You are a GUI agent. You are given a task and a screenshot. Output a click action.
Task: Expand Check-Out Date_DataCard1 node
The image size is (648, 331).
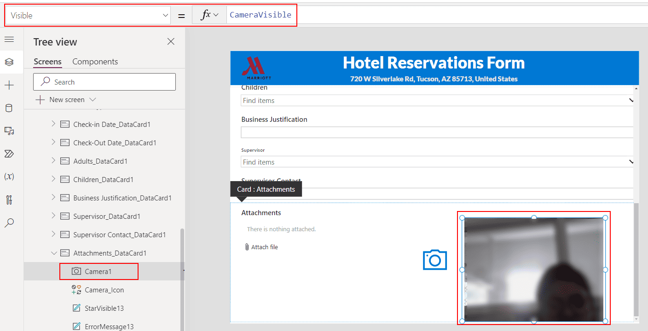[x=53, y=142]
